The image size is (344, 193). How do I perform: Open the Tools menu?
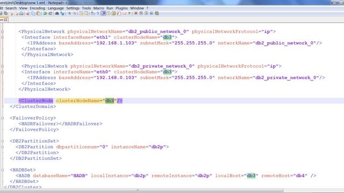pos(86,8)
